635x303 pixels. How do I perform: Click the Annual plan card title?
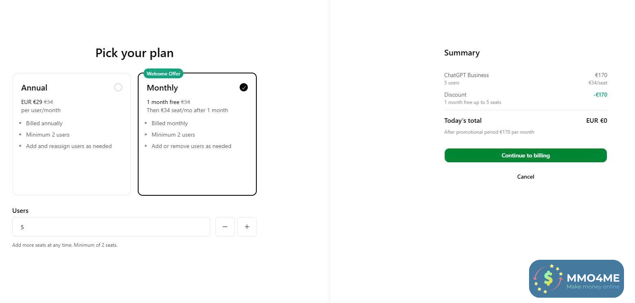(x=34, y=88)
